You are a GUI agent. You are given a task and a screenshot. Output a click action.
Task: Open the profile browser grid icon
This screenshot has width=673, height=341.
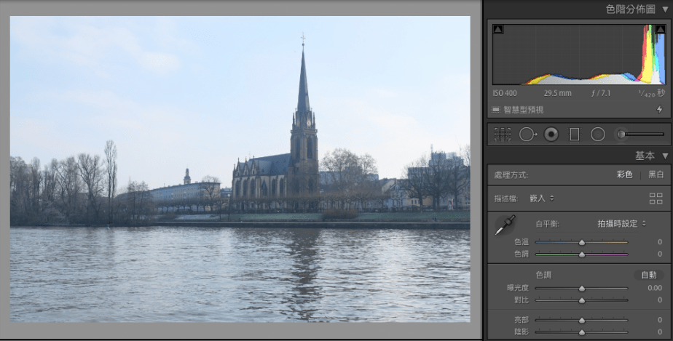click(656, 198)
